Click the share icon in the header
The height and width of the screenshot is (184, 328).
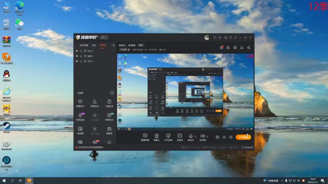point(248,47)
